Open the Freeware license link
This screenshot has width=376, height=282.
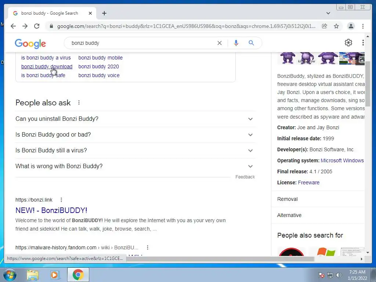(308, 182)
